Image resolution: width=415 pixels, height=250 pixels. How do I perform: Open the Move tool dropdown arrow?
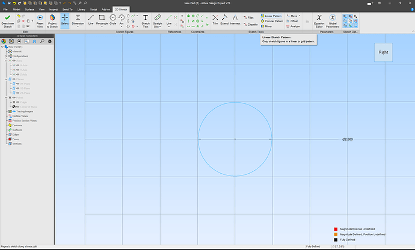pos(300,16)
